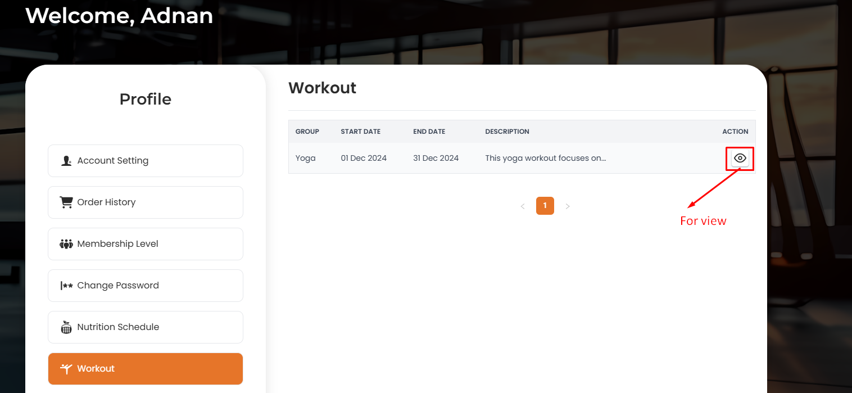Go to previous page with left chevron
This screenshot has height=393, width=852.
523,206
